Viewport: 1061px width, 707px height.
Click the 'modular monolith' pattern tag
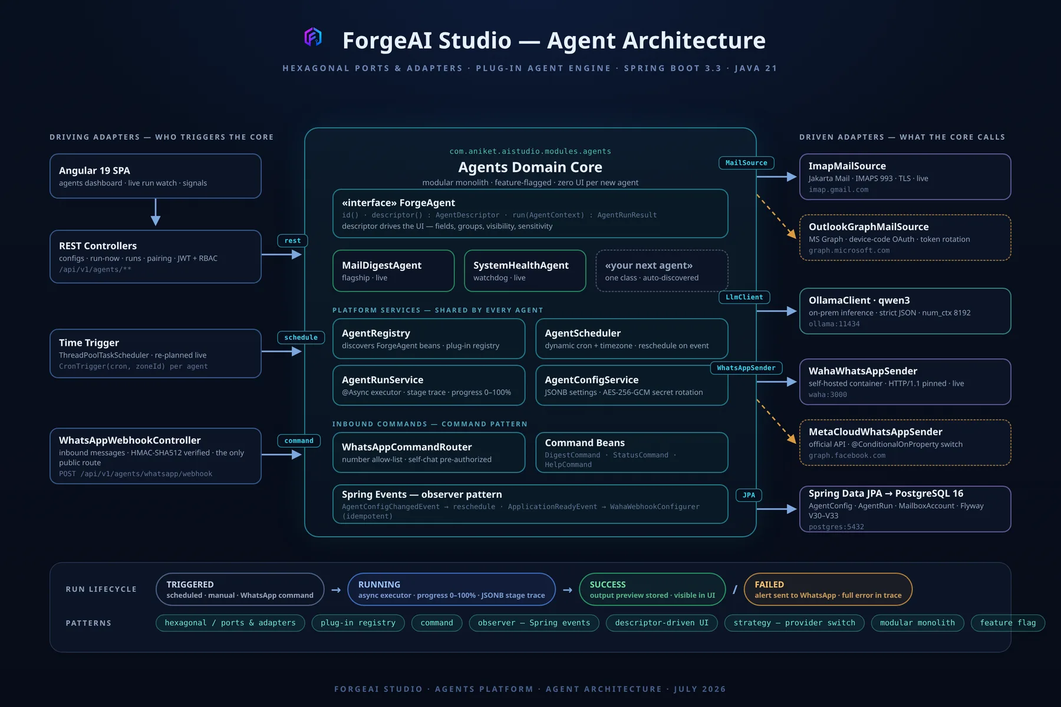coord(918,623)
